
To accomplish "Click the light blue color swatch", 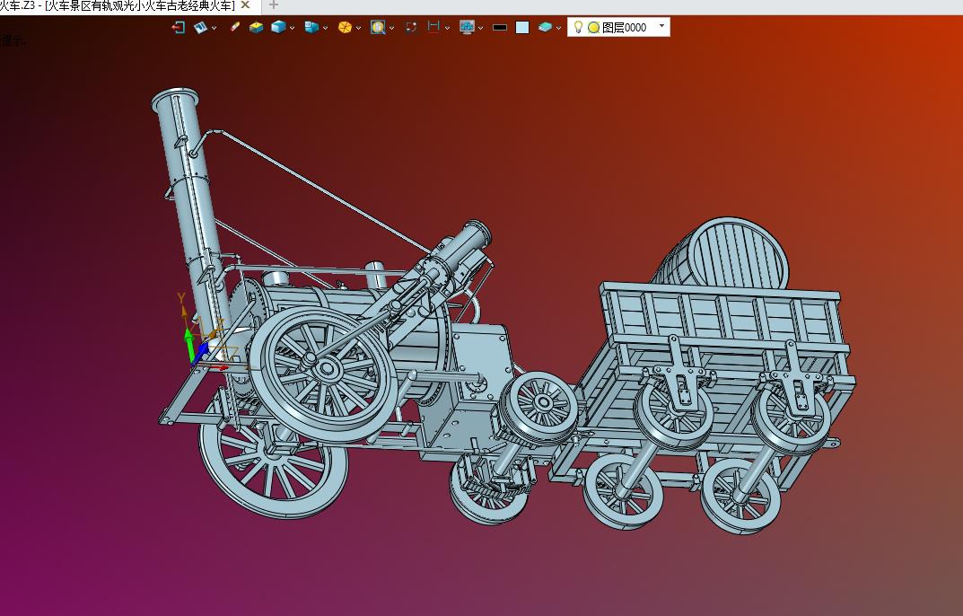I will [x=522, y=28].
